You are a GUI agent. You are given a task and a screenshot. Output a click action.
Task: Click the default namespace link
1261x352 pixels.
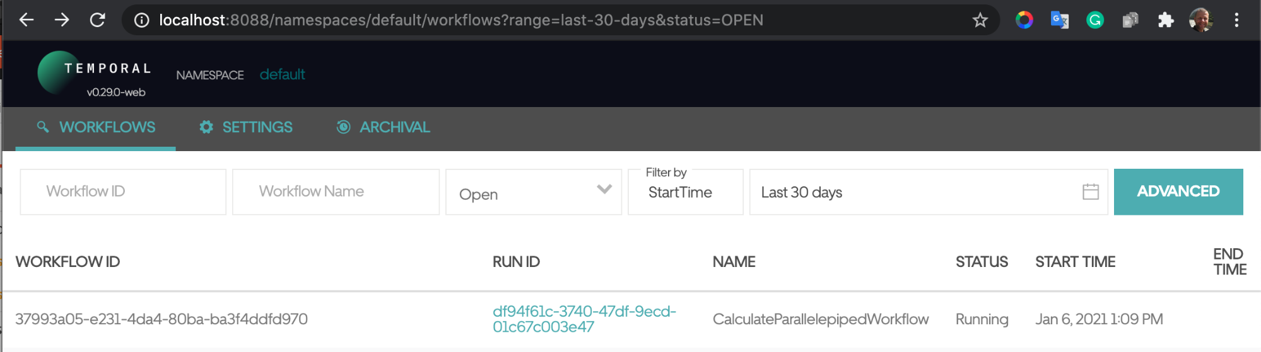pyautogui.click(x=282, y=75)
